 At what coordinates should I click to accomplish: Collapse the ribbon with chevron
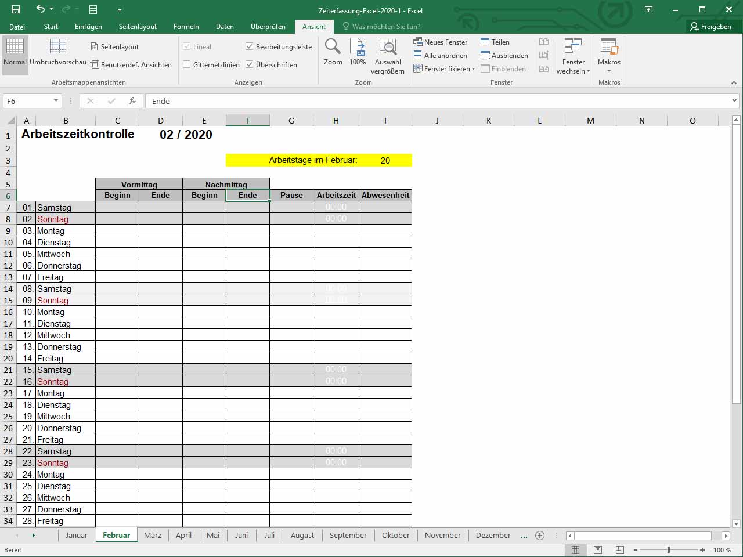coord(734,82)
